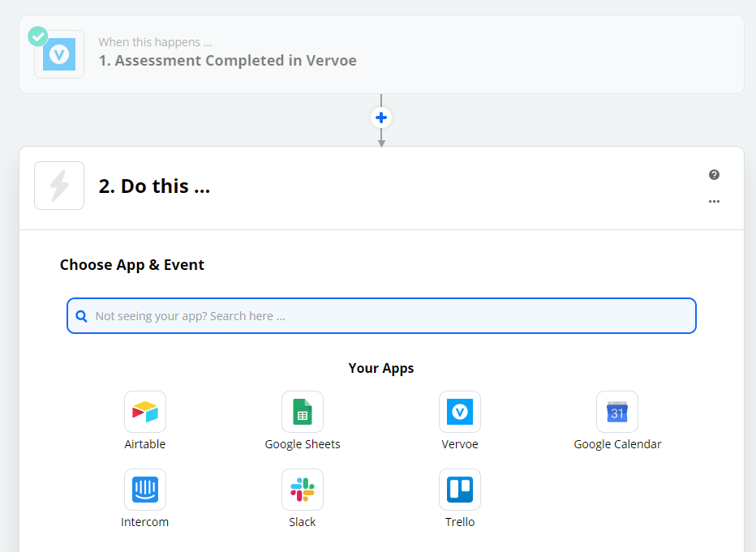Open the help question mark icon
The width and height of the screenshot is (756, 552).
click(714, 175)
